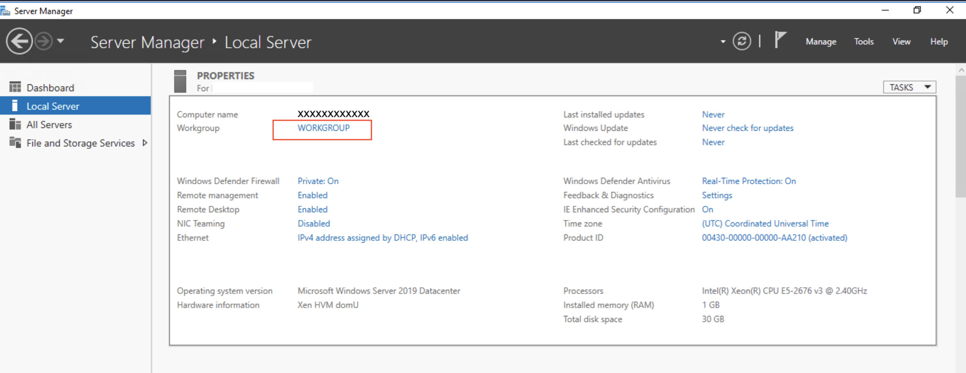The width and height of the screenshot is (966, 373).
Task: Open the navigation history dropdown arrow
Action: pos(60,41)
